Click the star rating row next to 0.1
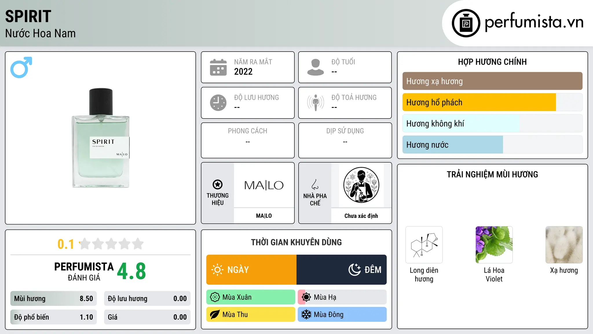The image size is (593, 334). [x=111, y=244]
